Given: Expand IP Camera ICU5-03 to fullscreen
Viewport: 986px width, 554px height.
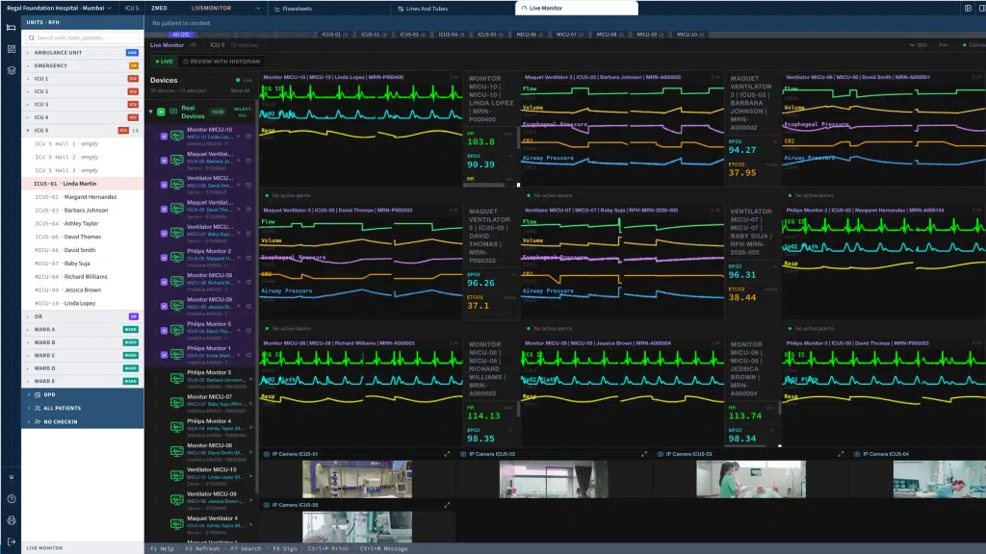Looking at the screenshot, I should [x=841, y=454].
